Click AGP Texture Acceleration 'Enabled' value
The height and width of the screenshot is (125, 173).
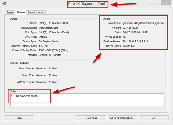[x=54, y=82]
